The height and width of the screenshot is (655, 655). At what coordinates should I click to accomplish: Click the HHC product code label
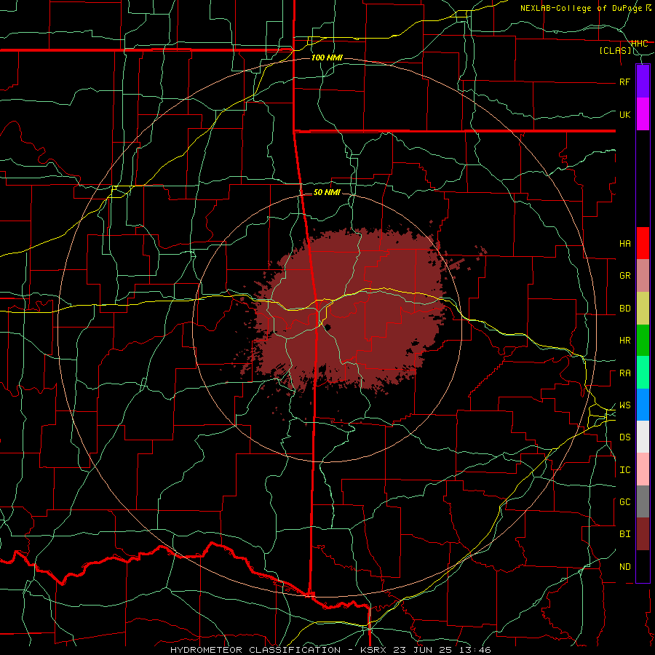point(640,44)
